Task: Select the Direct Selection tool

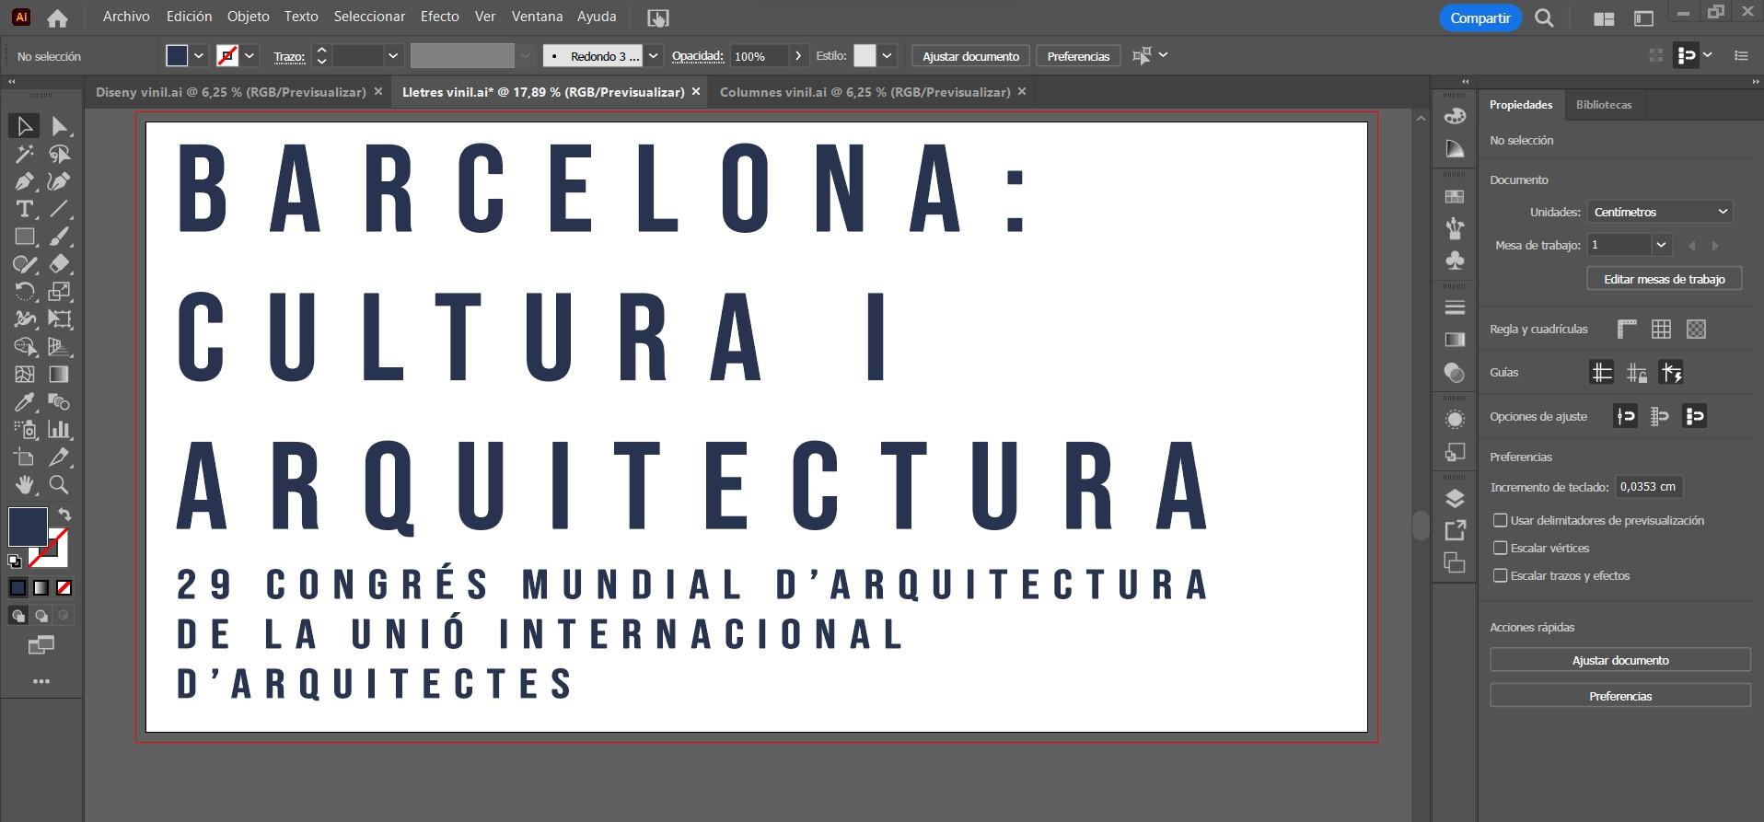Action: [60, 126]
